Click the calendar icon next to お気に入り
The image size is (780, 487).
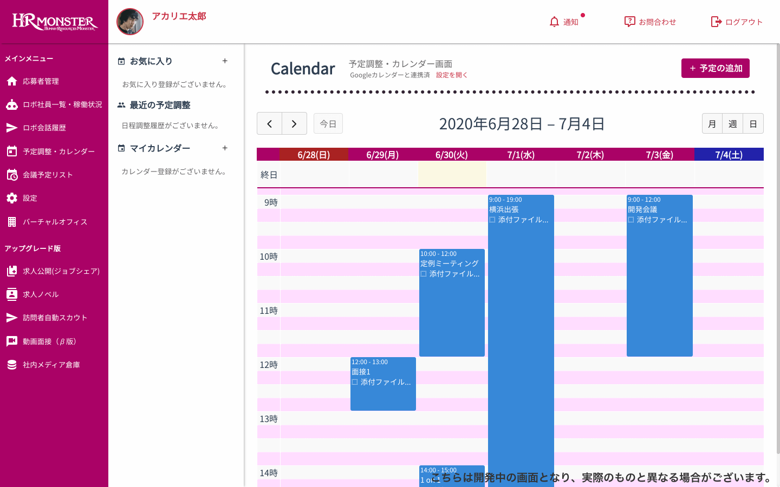pos(121,61)
